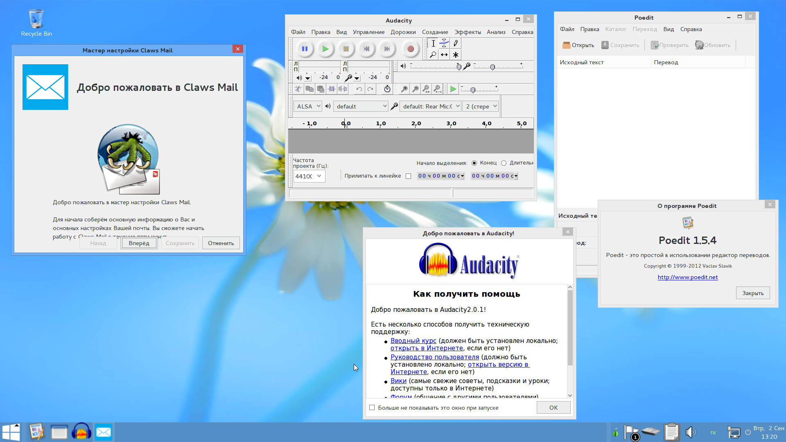786x442 pixels.
Task: Open the Анализ menu in Audacity
Action: pos(496,32)
